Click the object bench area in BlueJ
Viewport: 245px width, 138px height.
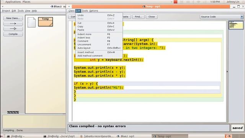[x=34, y=121]
